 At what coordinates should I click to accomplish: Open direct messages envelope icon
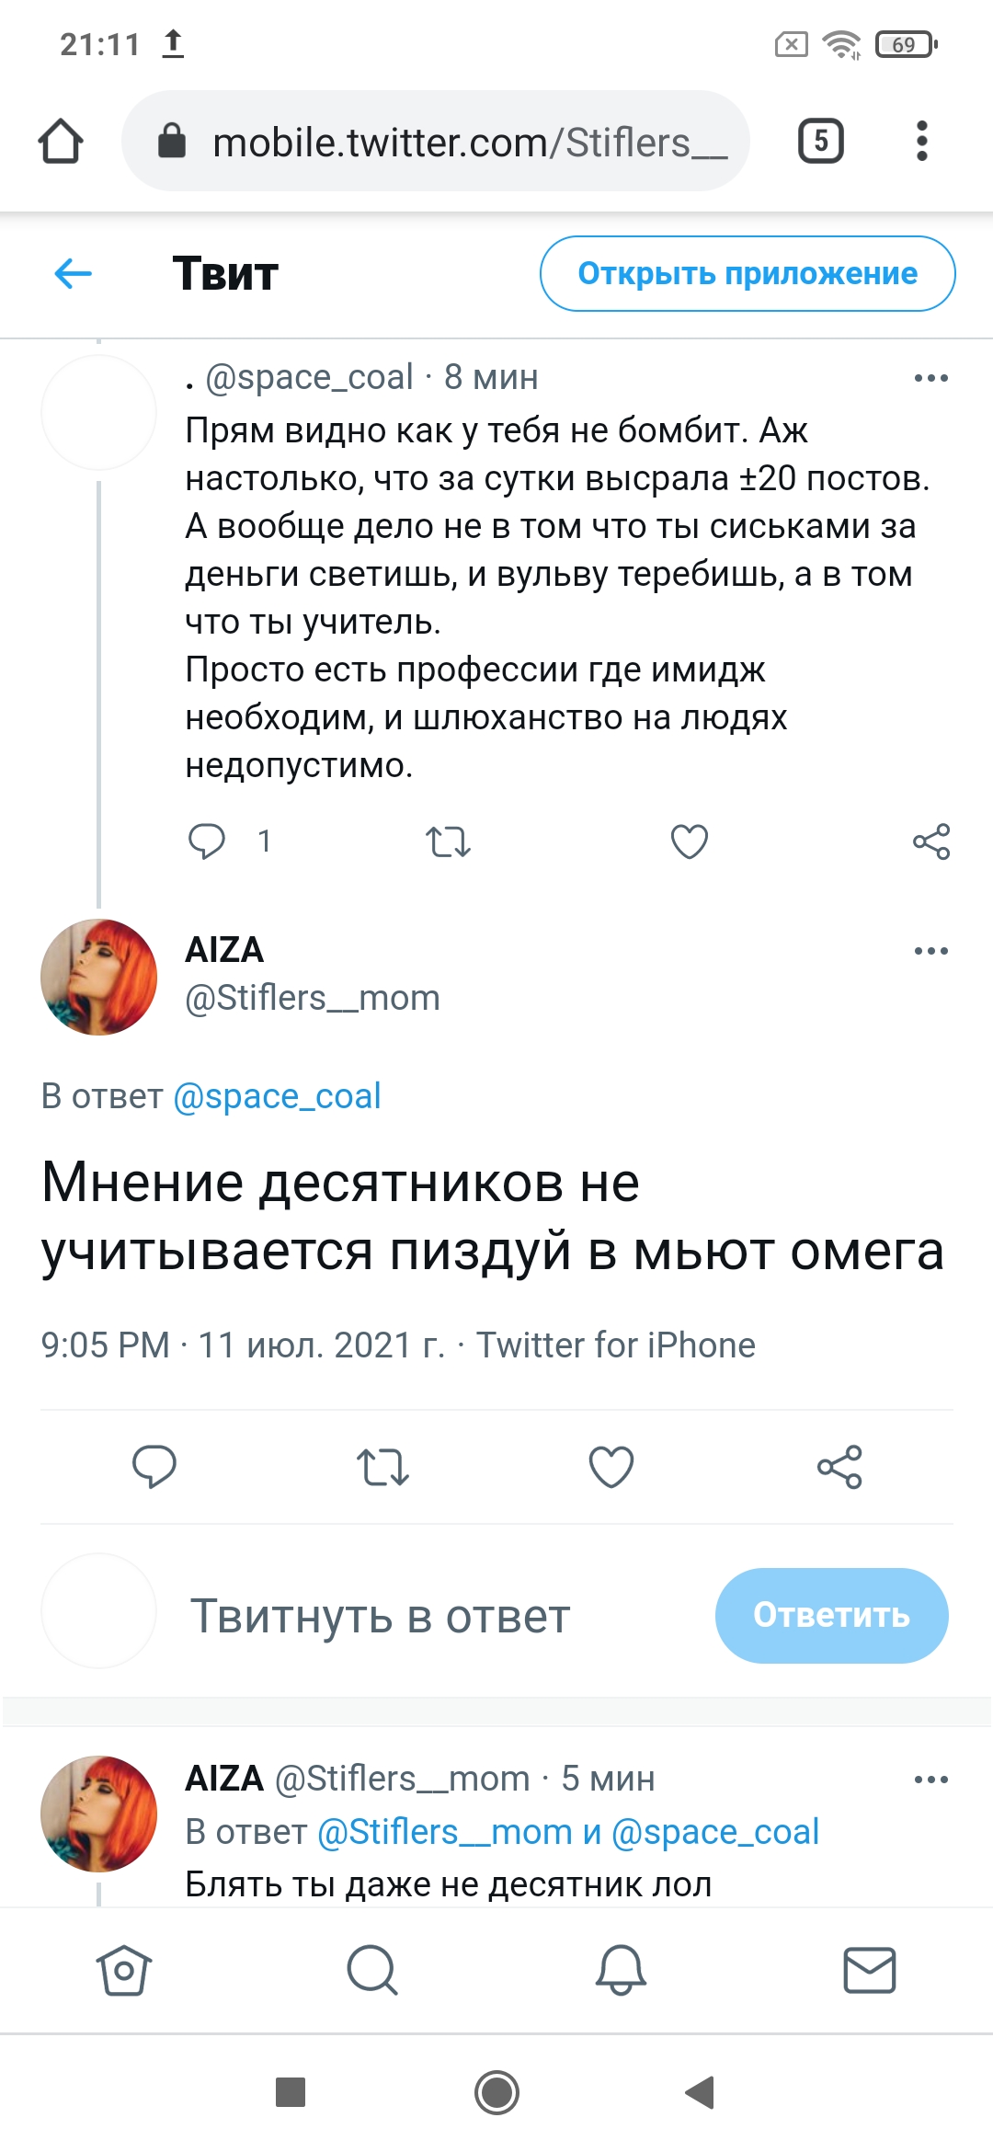pyautogui.click(x=869, y=1970)
